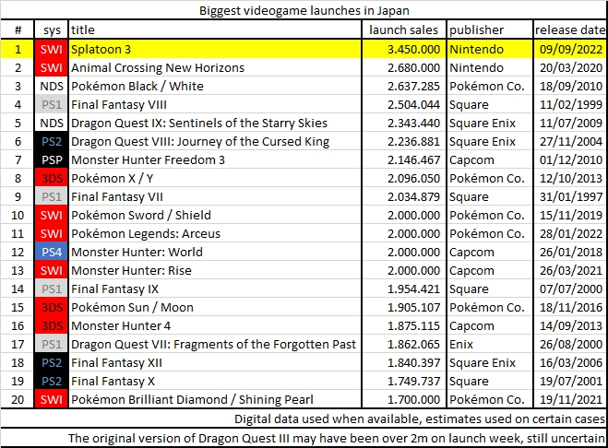Click the red SWI cell beside Splatoon 3
The image size is (608, 448).
click(x=53, y=49)
